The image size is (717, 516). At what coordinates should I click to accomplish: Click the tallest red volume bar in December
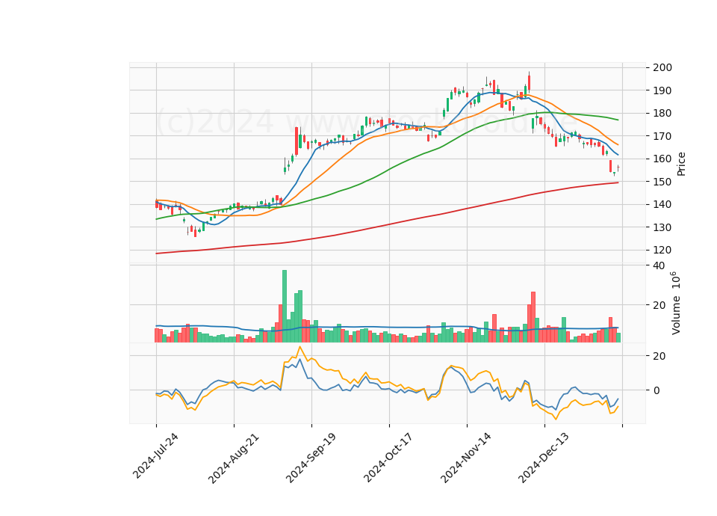click(x=533, y=317)
